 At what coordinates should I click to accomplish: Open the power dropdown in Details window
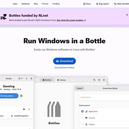pyautogui.click(x=21, y=79)
